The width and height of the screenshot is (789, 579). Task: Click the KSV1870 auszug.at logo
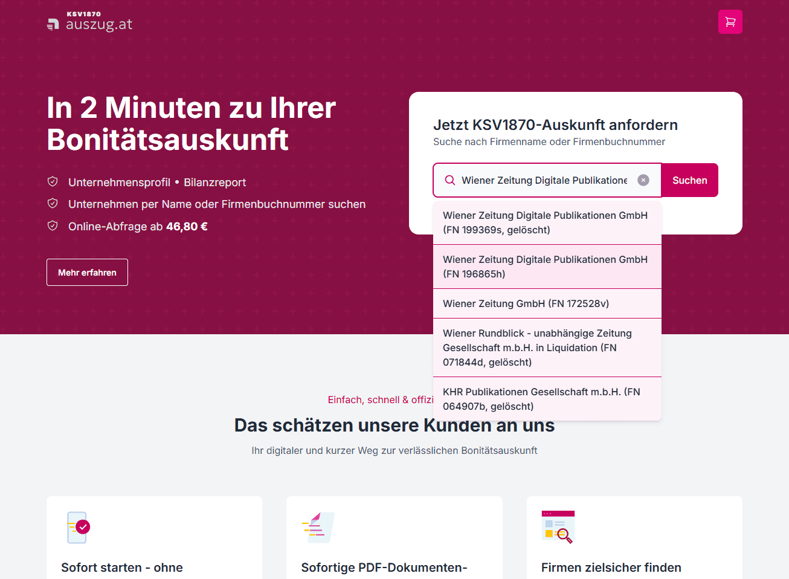90,22
